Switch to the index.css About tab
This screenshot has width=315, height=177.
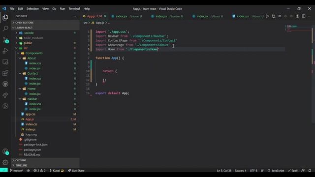click(x=248, y=16)
